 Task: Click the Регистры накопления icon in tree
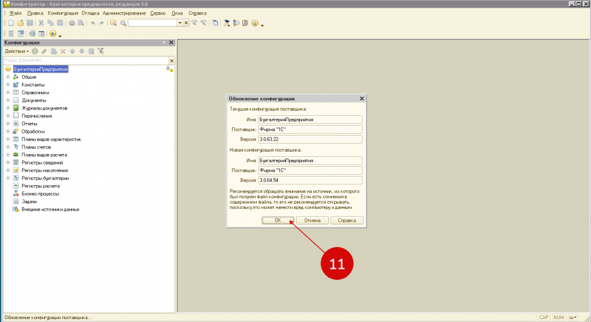coord(16,171)
